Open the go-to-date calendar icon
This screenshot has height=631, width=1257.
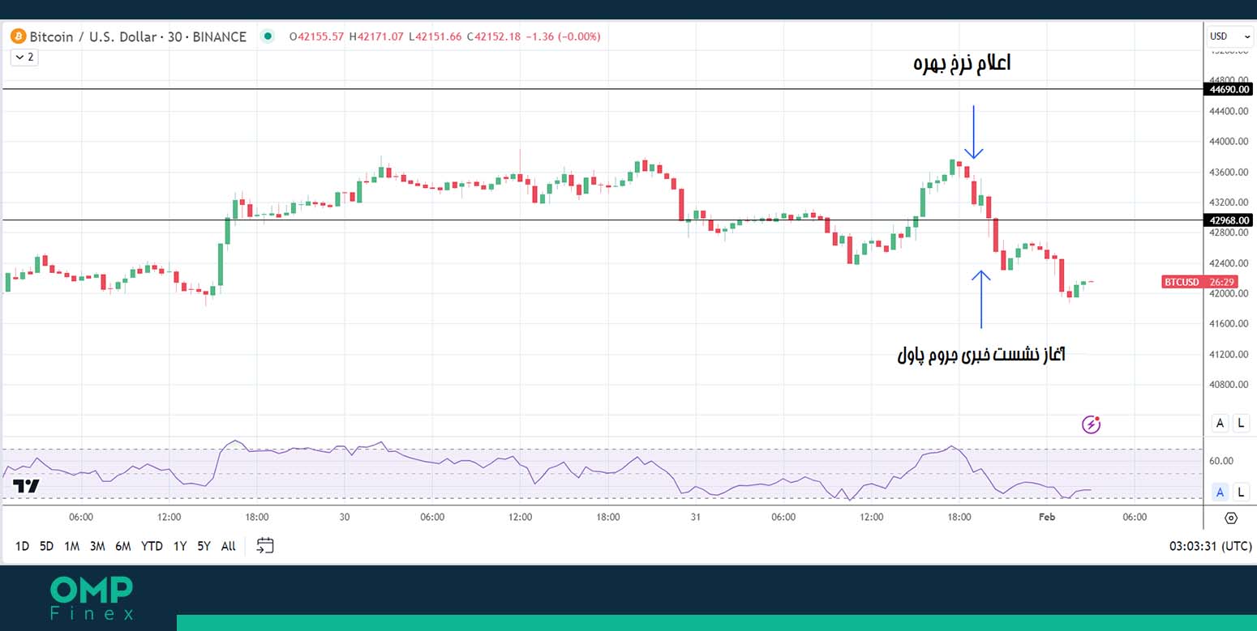pos(265,545)
